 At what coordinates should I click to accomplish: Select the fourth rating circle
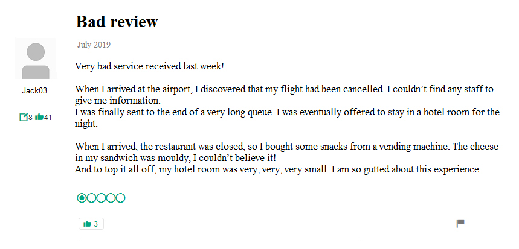pyautogui.click(x=111, y=198)
